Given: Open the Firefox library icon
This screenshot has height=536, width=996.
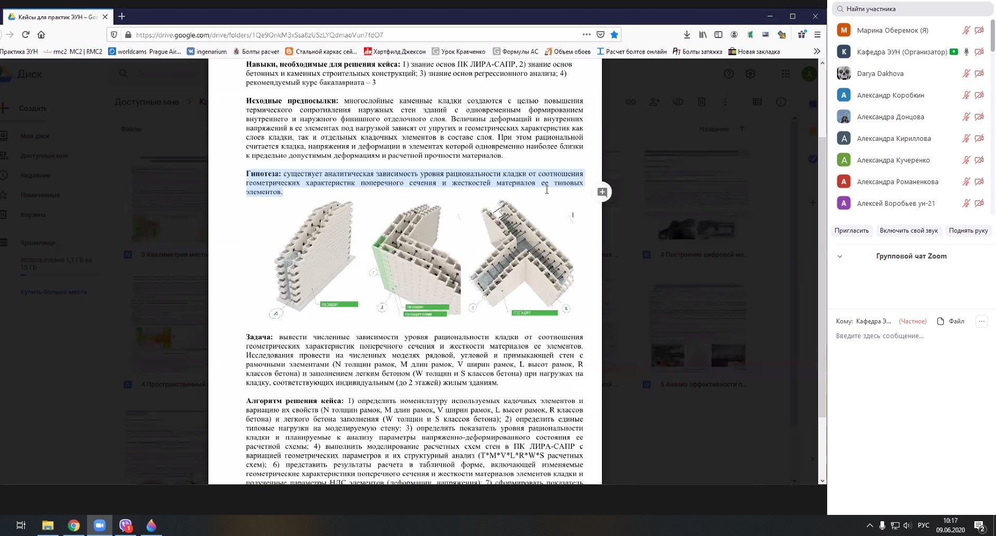Looking at the screenshot, I should tap(703, 35).
